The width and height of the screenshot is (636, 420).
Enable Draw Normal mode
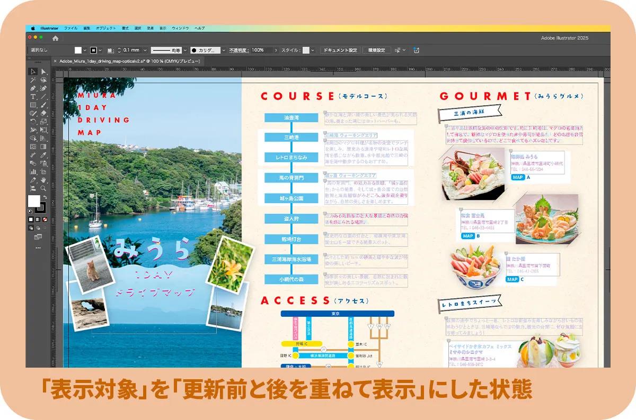(31, 227)
